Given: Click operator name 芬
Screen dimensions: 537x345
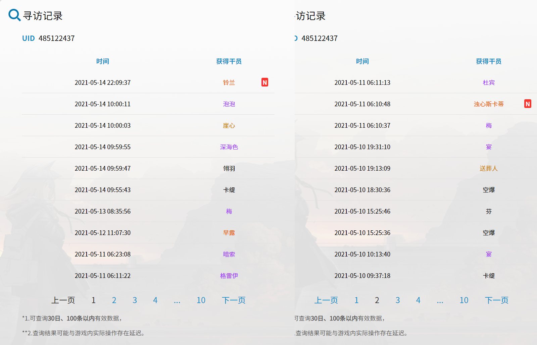Looking at the screenshot, I should pyautogui.click(x=489, y=211).
